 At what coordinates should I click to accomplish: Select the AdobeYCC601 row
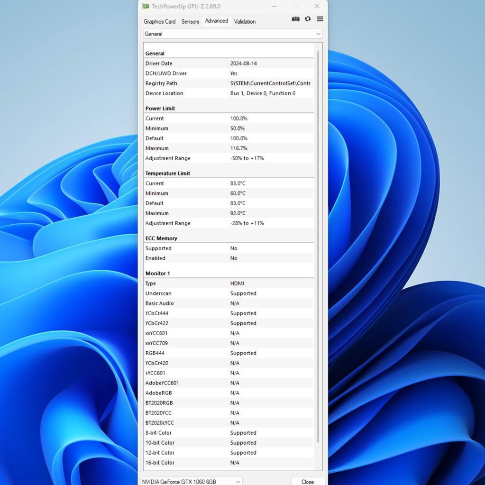pos(229,383)
